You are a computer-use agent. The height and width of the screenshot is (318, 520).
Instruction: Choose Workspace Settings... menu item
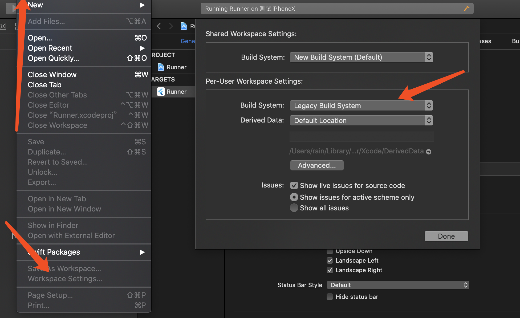coord(84,279)
